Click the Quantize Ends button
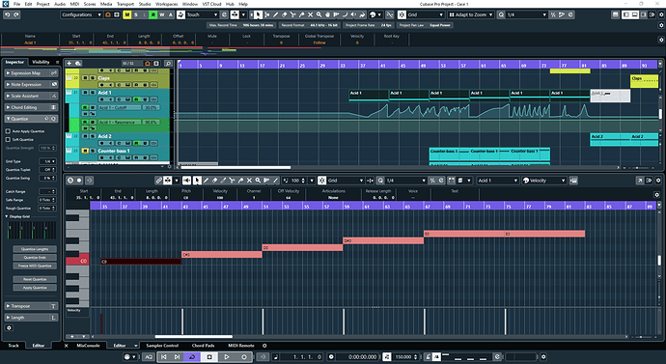 (35, 258)
